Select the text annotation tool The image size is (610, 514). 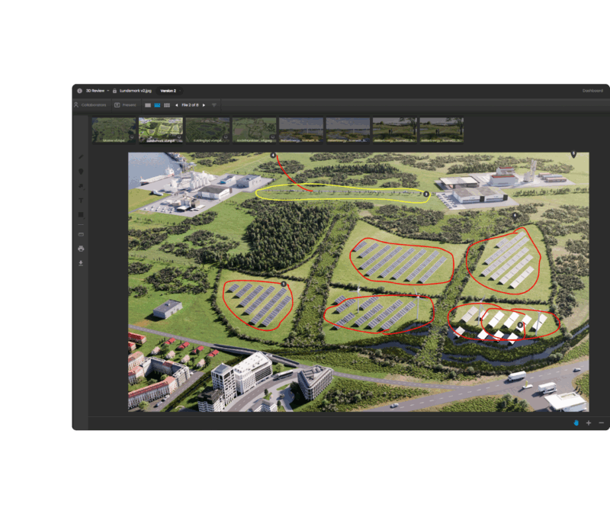[x=82, y=201]
